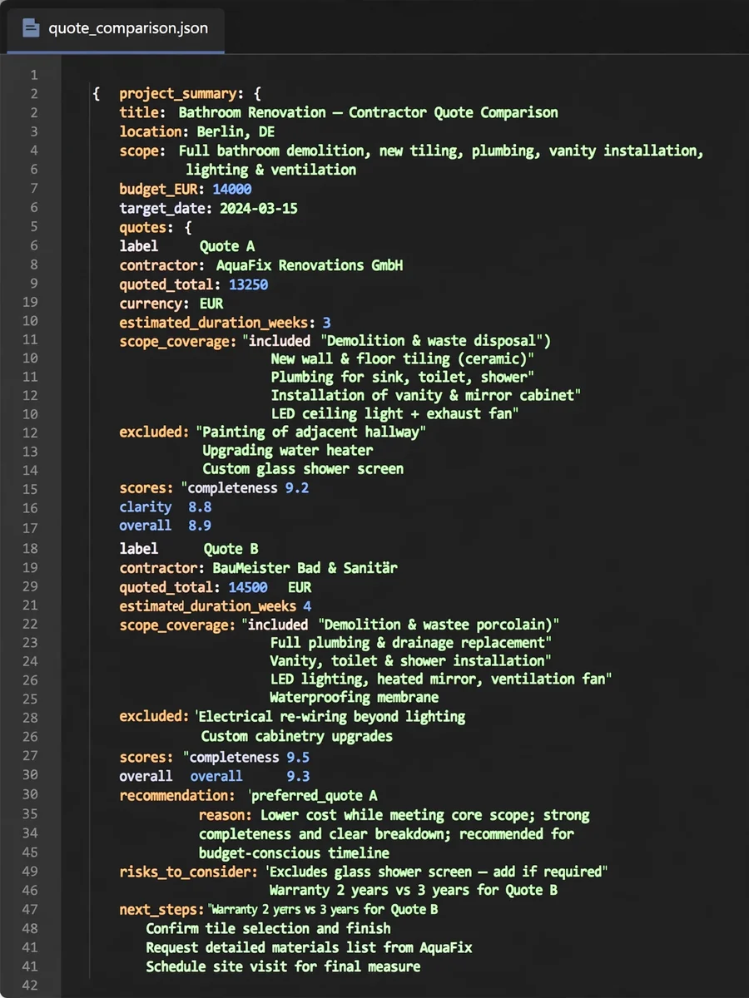Click 'preferred_quote A' recommendation text
This screenshot has width=749, height=998.
(x=313, y=796)
